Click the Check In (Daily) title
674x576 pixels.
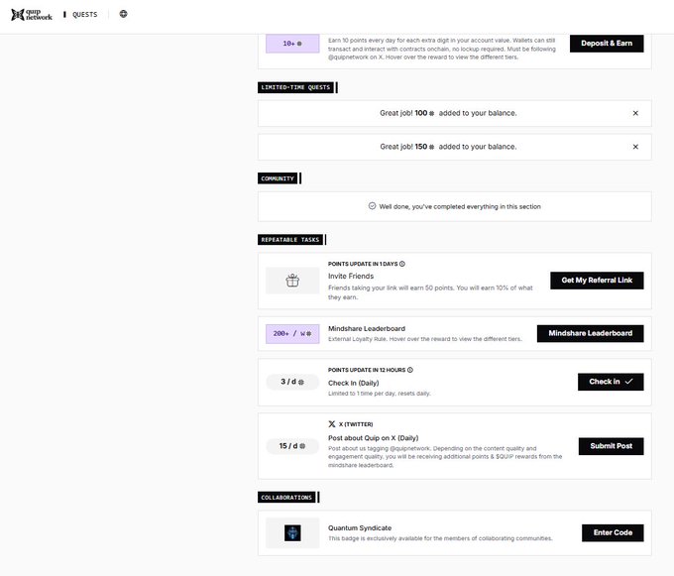tap(353, 383)
